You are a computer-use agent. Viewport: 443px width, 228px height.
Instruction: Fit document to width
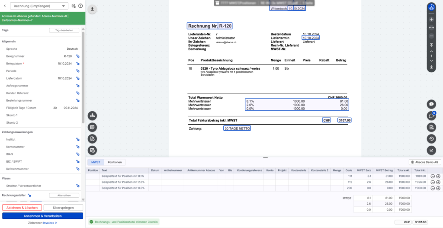click(x=431, y=28)
